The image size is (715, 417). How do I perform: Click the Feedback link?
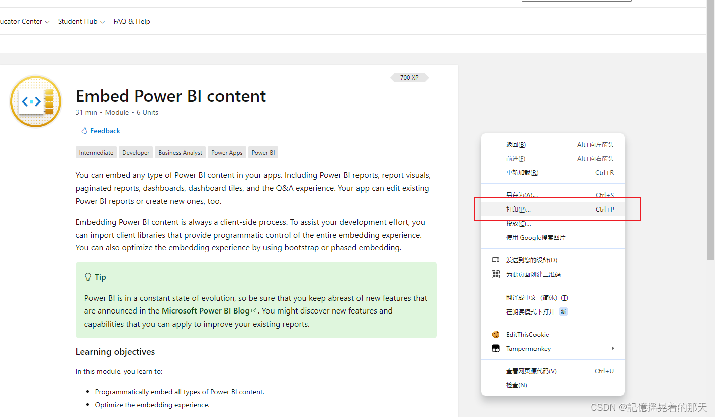pyautogui.click(x=101, y=131)
